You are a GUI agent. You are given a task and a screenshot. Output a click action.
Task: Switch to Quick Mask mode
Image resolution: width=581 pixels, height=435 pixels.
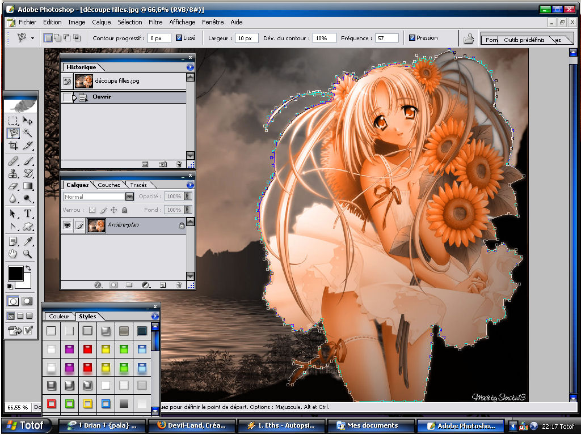27,301
